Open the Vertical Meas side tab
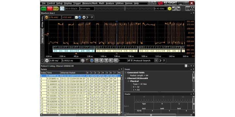235x117 pixels. pos(42,36)
